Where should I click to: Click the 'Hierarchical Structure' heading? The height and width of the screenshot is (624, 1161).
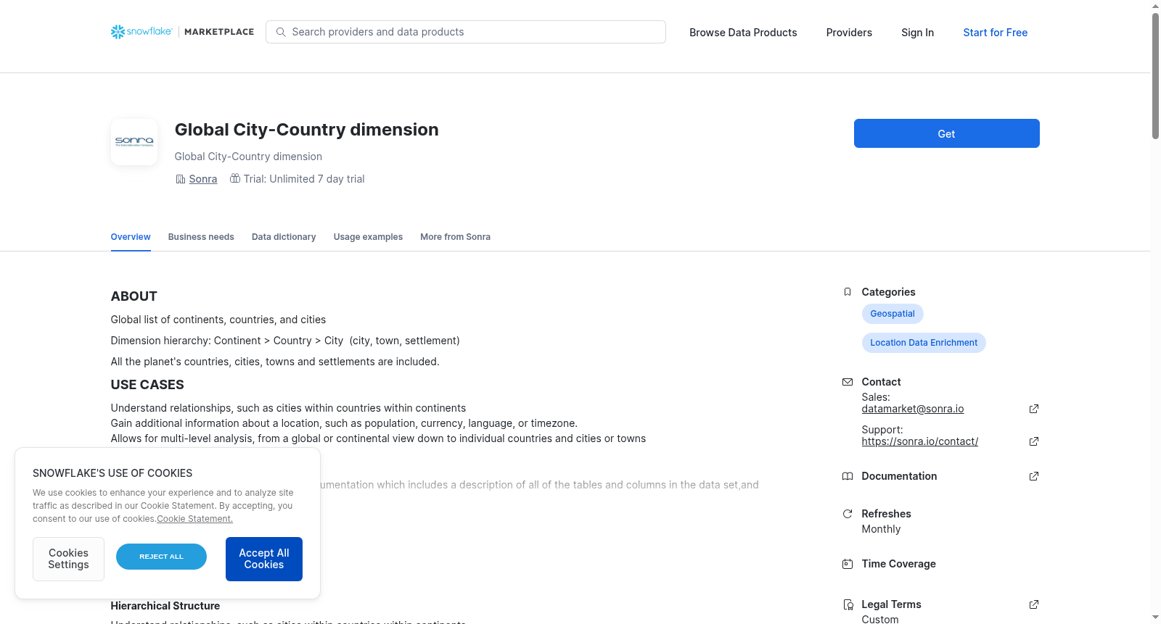(x=165, y=606)
